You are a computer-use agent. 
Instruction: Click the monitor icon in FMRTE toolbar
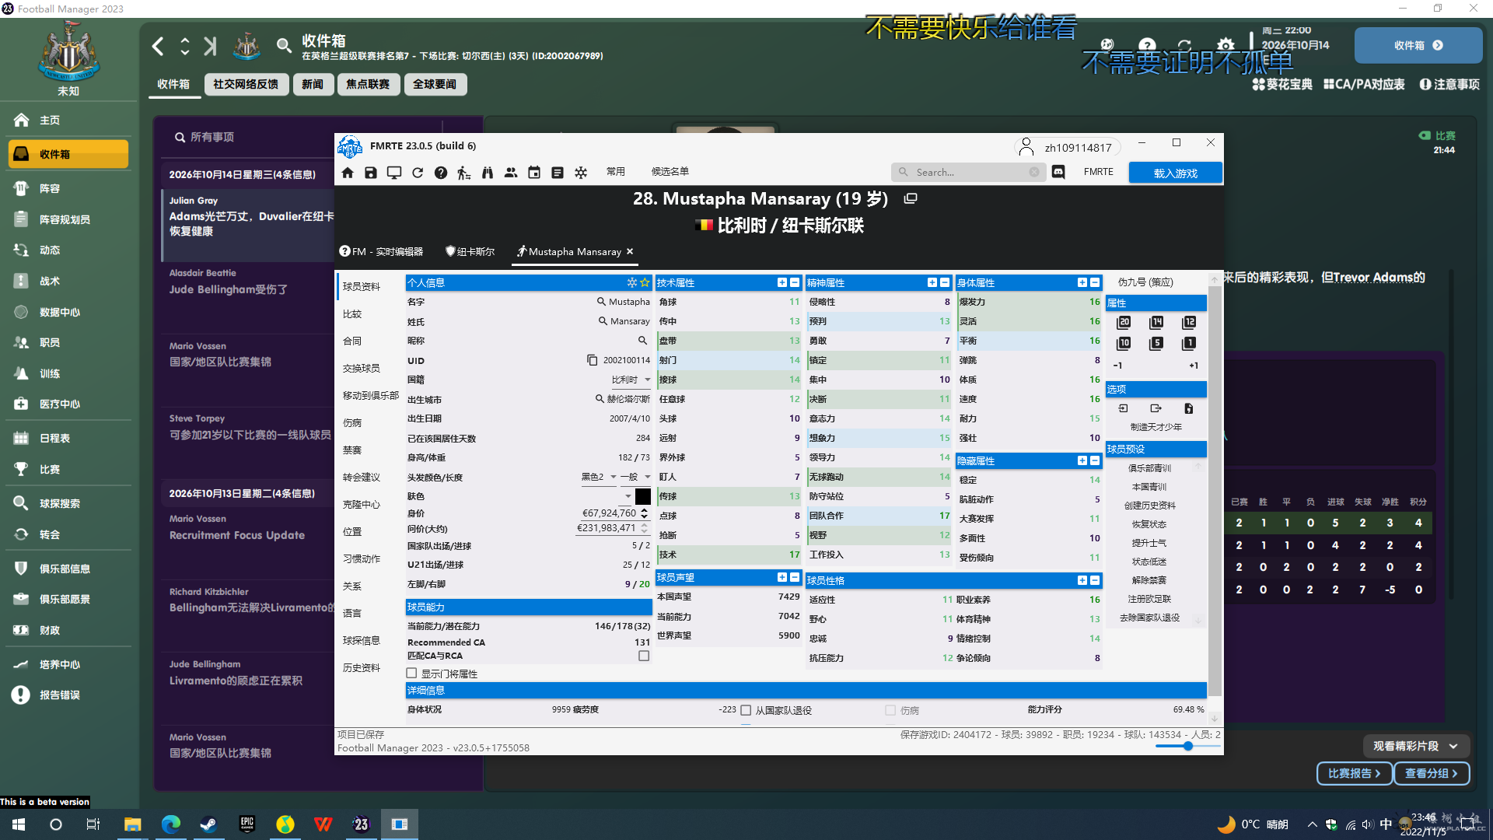coord(394,173)
